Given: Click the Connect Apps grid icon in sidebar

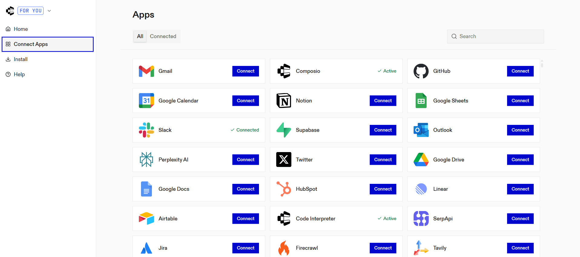Looking at the screenshot, I should [8, 44].
